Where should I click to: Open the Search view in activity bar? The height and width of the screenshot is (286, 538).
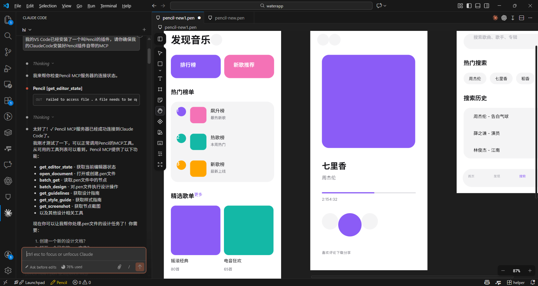[x=8, y=36]
